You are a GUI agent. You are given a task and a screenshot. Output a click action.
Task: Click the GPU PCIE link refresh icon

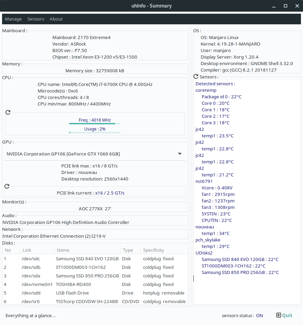pos(7,186)
